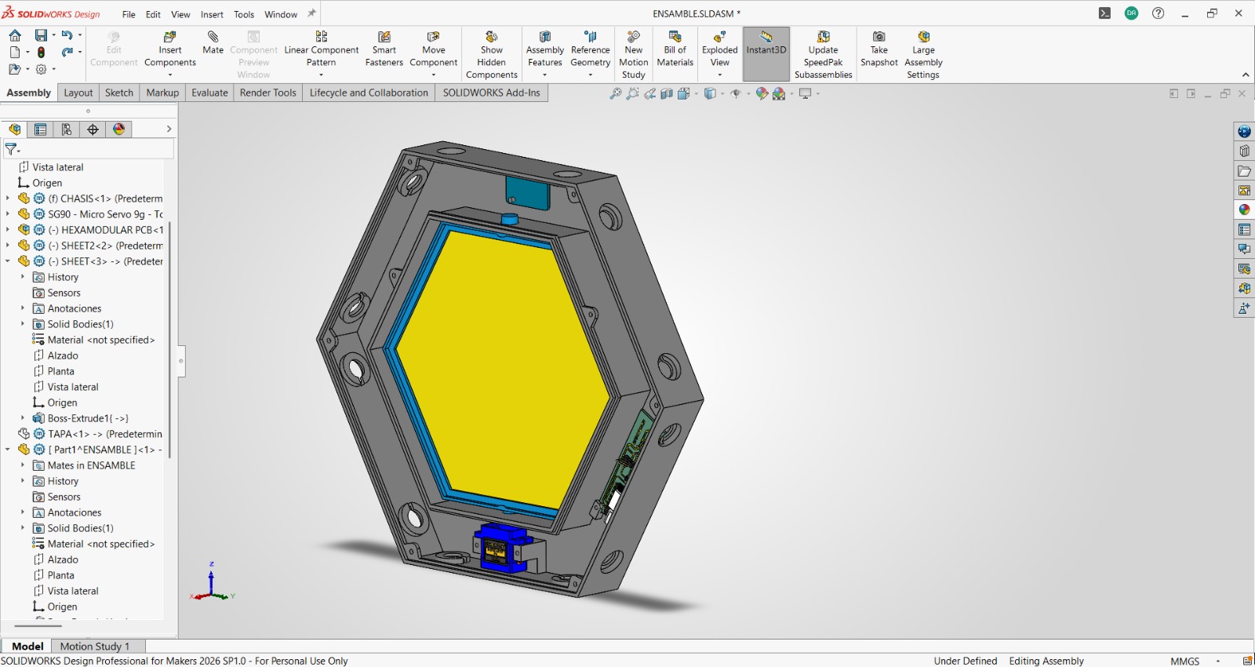1255x667 pixels.
Task: Click Show Hidden Components
Action: [x=491, y=55]
